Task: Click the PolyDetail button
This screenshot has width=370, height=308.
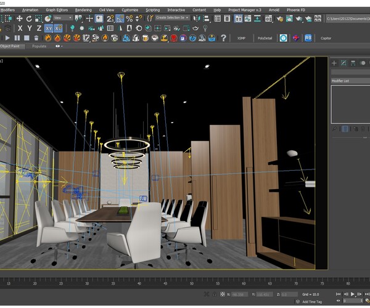Action: (x=265, y=38)
